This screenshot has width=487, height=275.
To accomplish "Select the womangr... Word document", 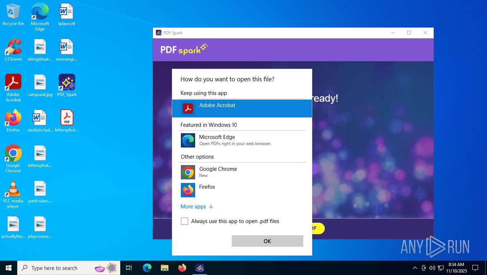I will point(67,50).
